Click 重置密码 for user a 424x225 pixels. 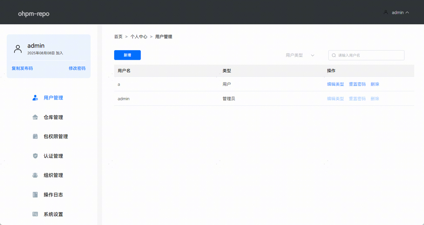point(357,84)
